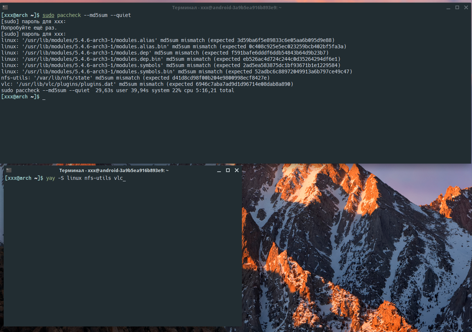472x332 pixels.
Task: Click the '/usr/lib/vlc/plugins/plugins.dat' path
Action: pos(66,84)
